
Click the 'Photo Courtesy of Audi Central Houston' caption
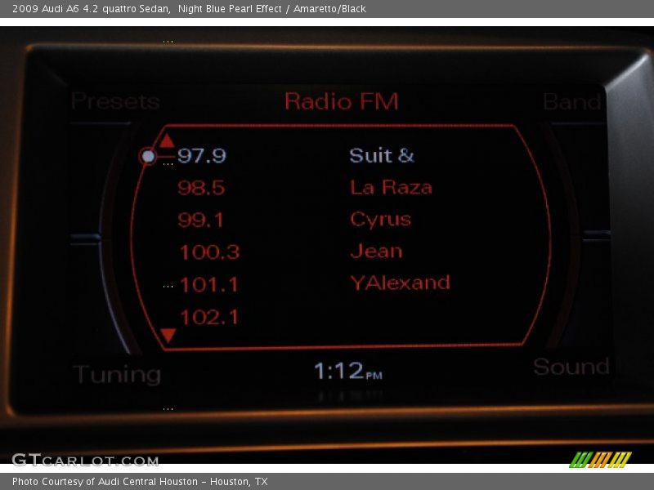105,482
